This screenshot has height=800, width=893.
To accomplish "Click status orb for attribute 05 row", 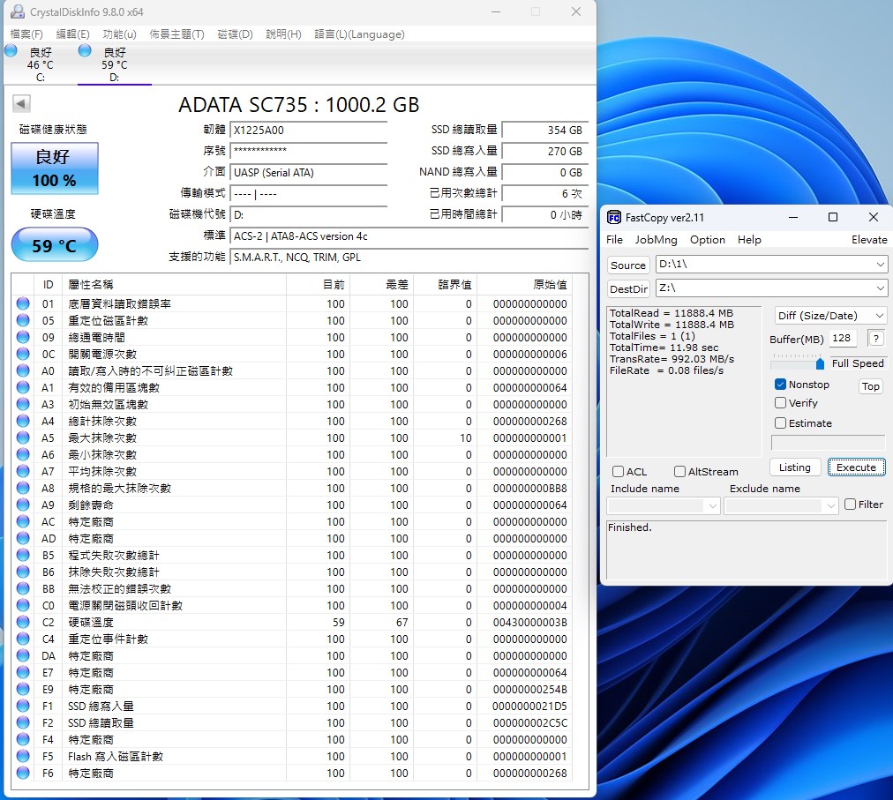I will click(23, 320).
